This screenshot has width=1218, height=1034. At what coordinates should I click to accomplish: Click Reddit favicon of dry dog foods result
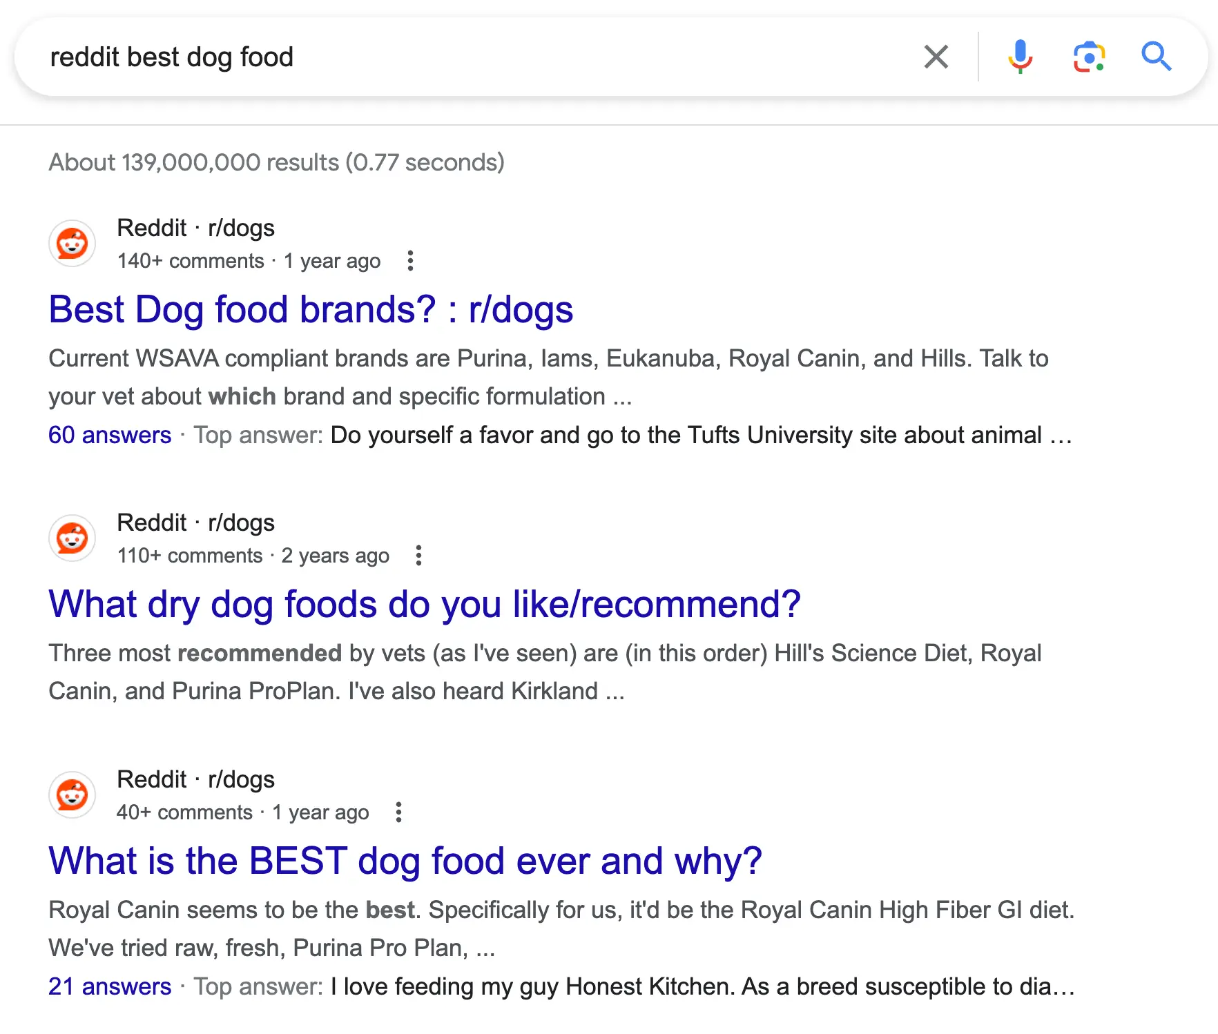point(72,538)
